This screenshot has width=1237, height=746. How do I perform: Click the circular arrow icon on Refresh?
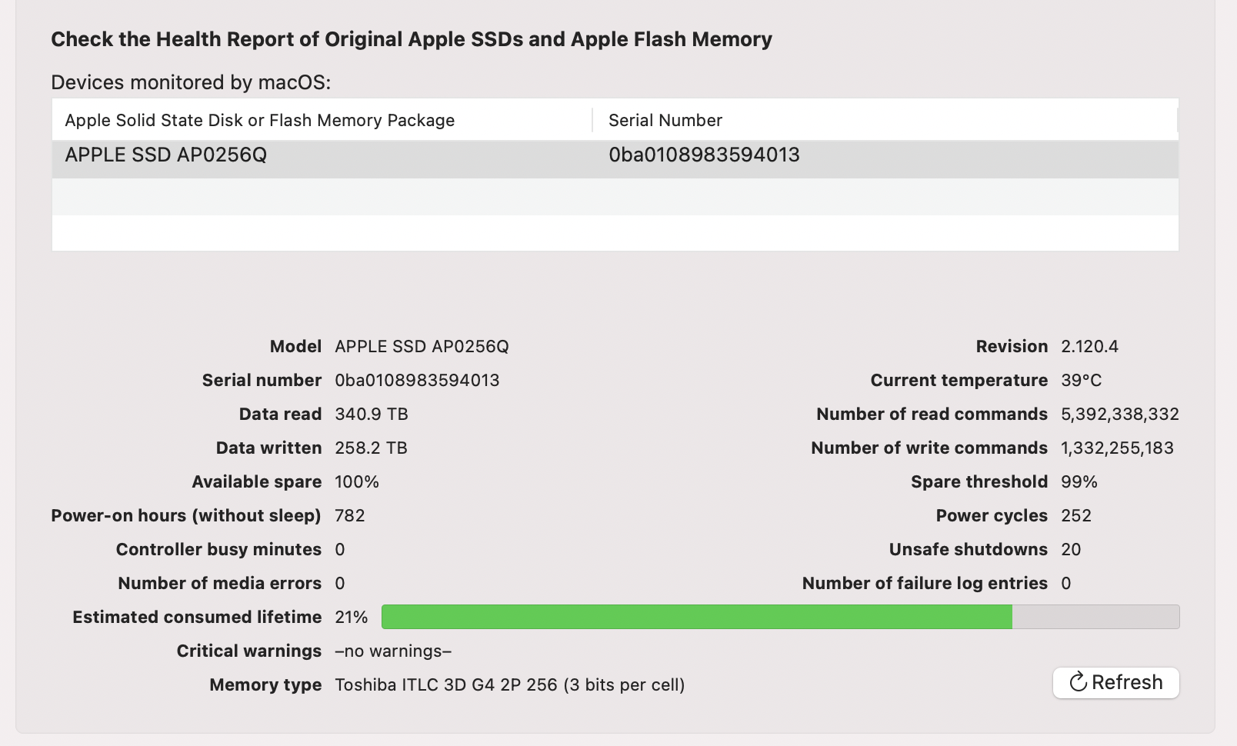point(1079,682)
